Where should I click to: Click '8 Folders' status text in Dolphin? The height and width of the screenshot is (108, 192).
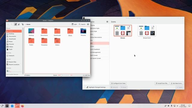tap(27, 75)
